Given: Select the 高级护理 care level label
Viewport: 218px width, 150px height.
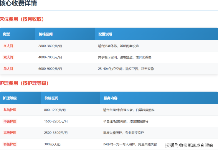Looking at the screenshot, I should [10, 133].
